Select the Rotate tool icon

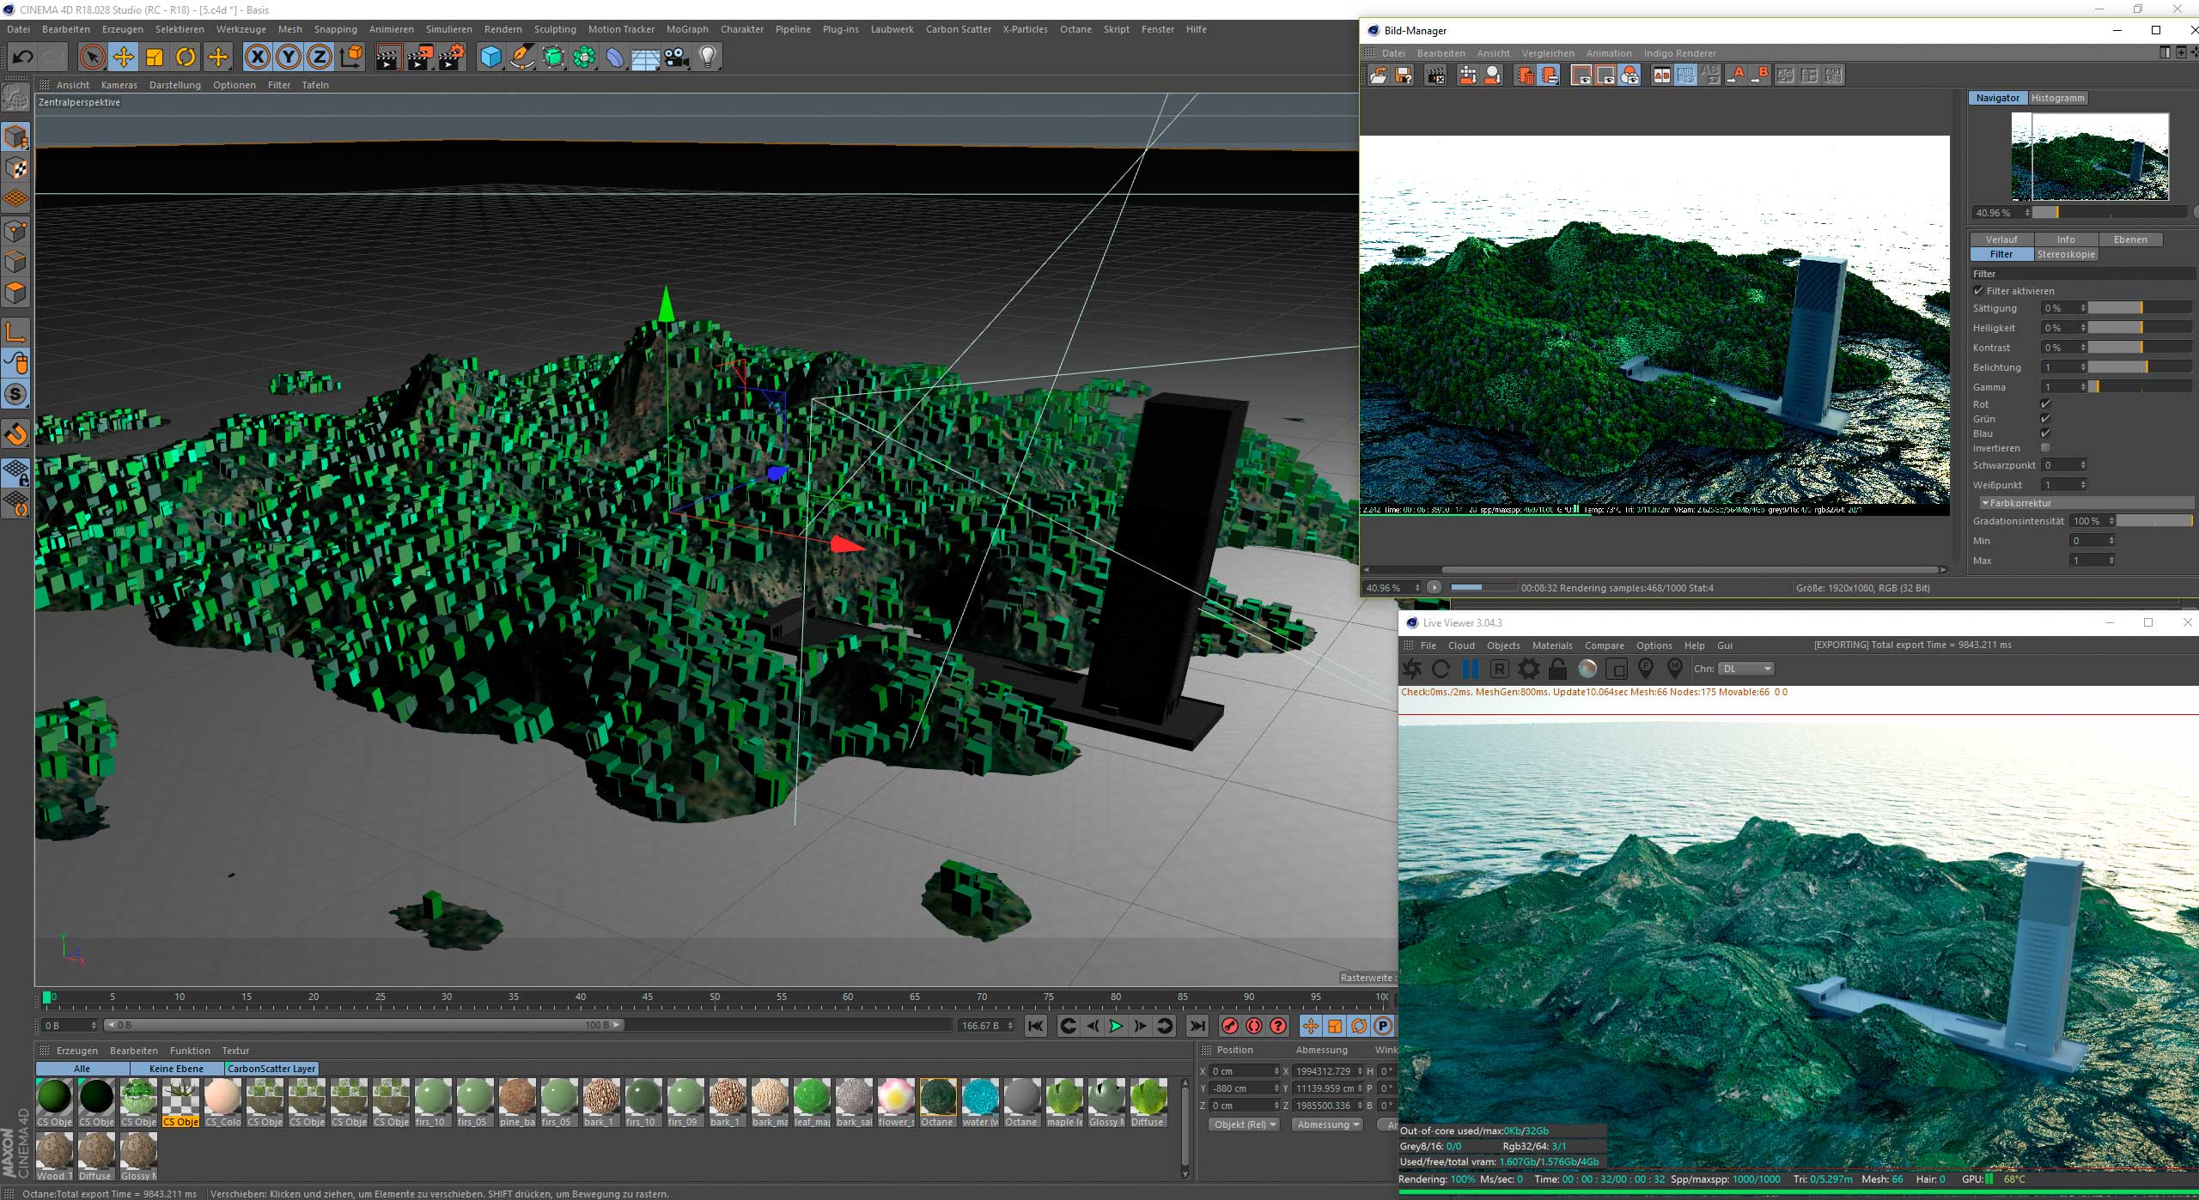point(186,58)
